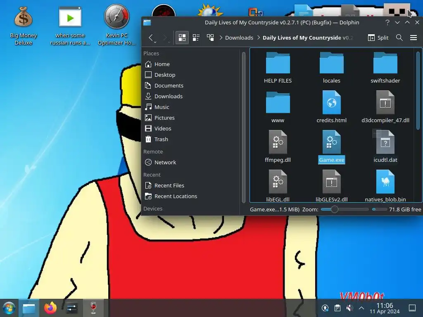This screenshot has height=317, width=423.
Task: Click the Places panel scrollbar
Action: pyautogui.click(x=244, y=127)
